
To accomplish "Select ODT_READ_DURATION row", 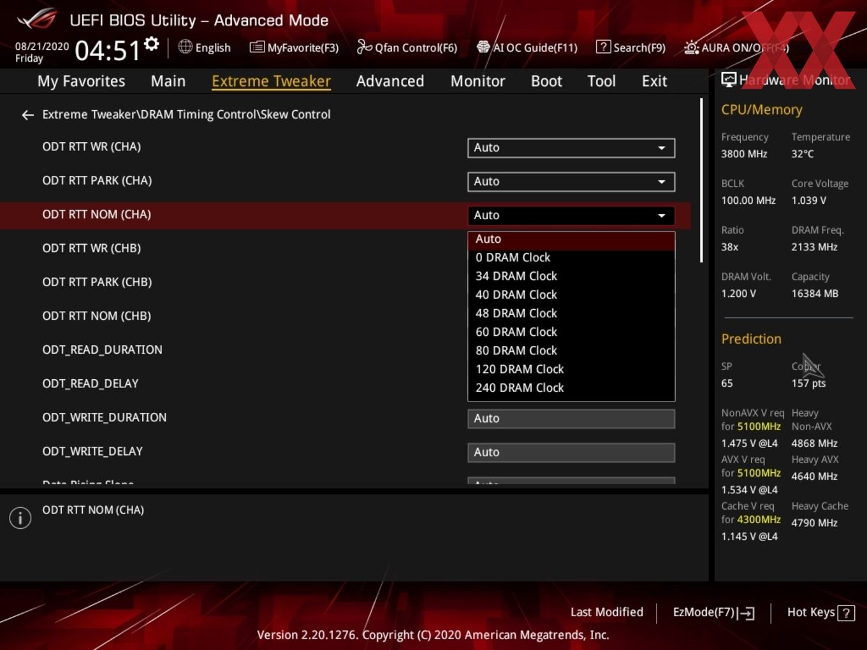I will (x=102, y=350).
